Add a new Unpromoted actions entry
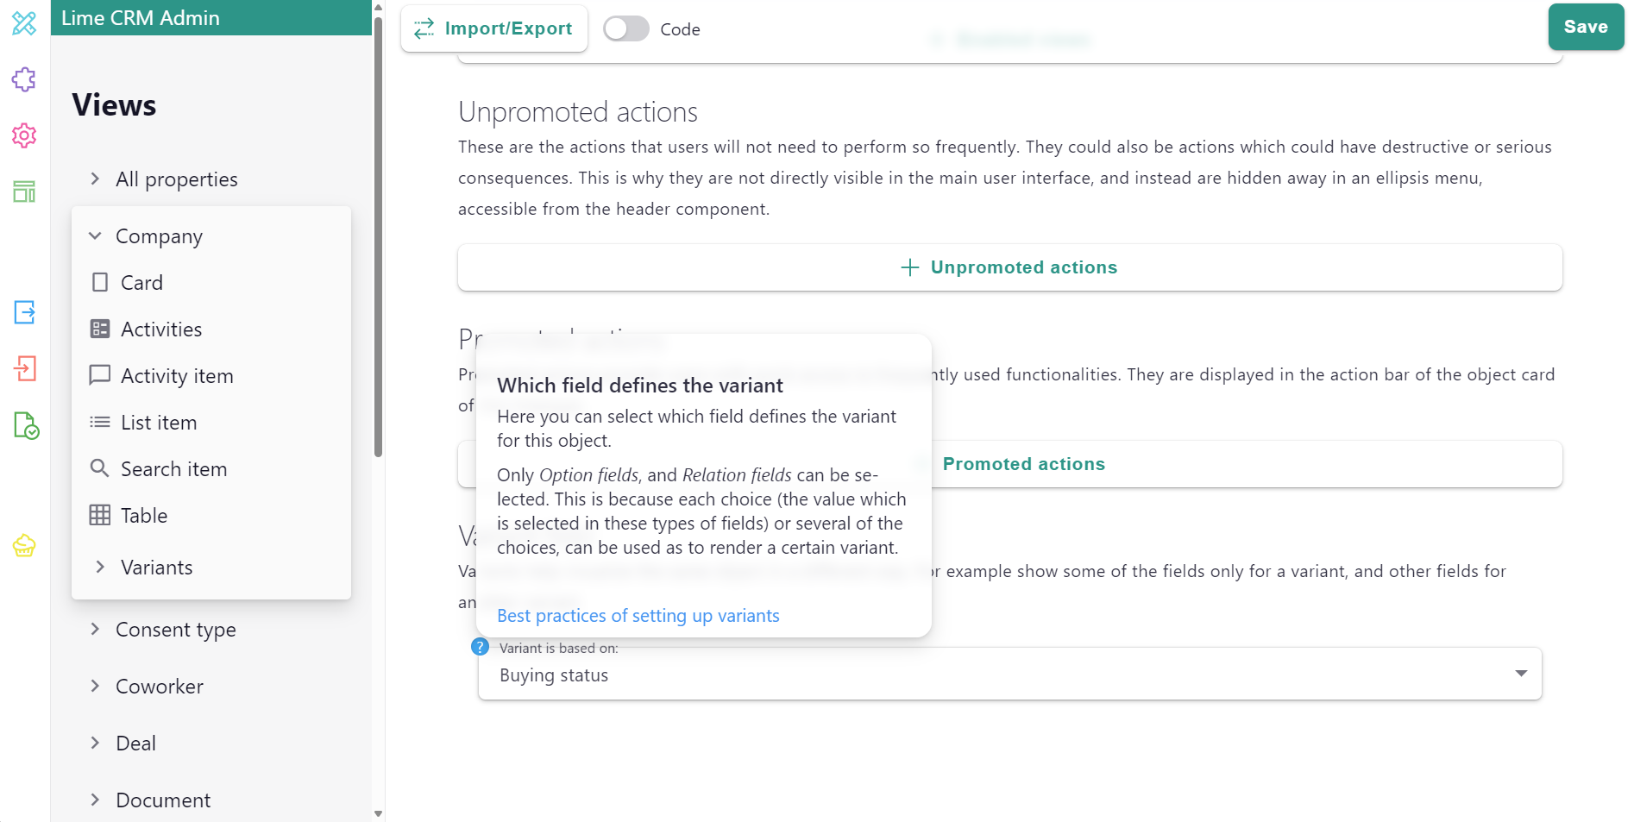The image size is (1634, 822). (x=1009, y=267)
